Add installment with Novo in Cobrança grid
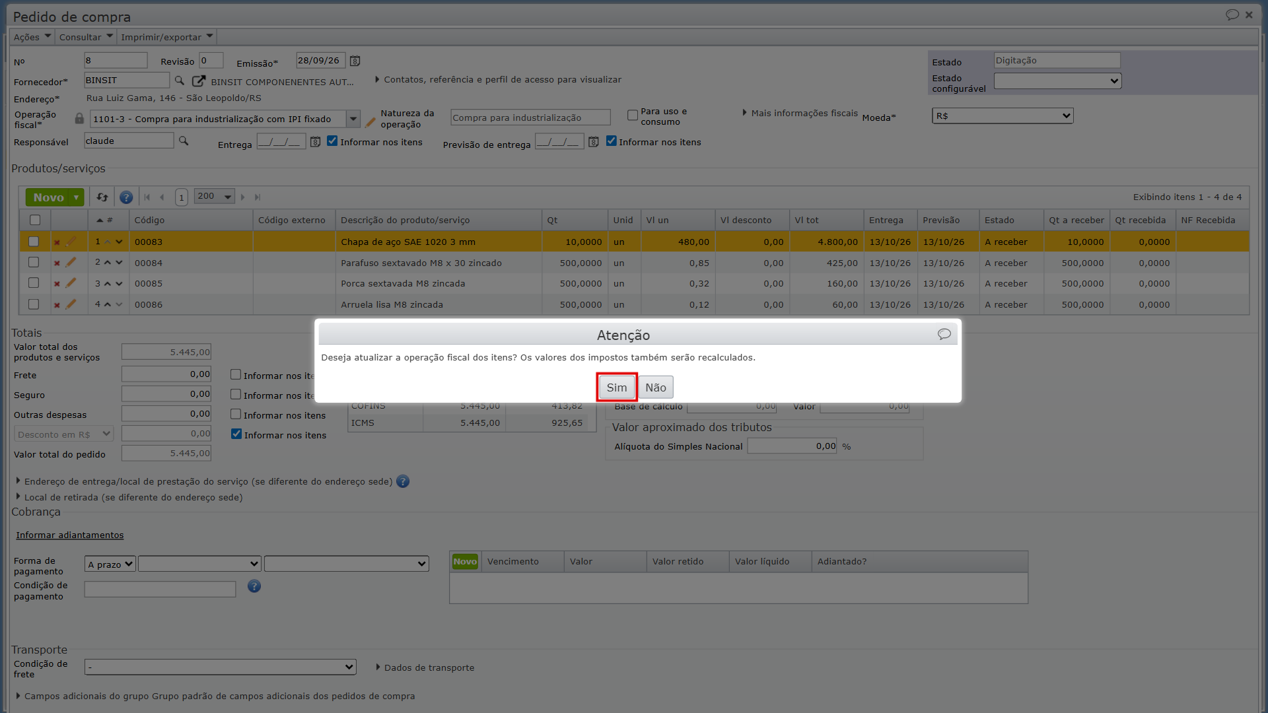Viewport: 1268px width, 713px height. coord(465,561)
